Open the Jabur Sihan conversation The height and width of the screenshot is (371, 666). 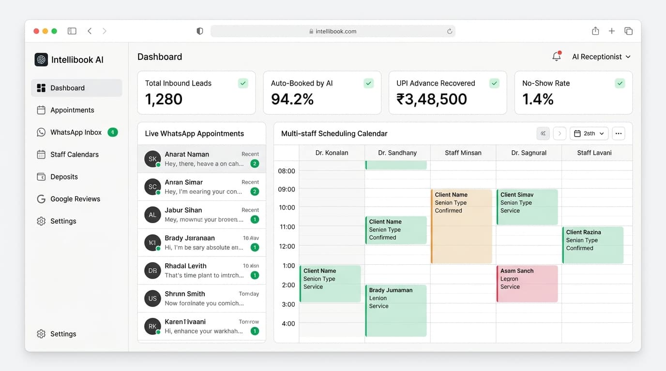tap(202, 214)
